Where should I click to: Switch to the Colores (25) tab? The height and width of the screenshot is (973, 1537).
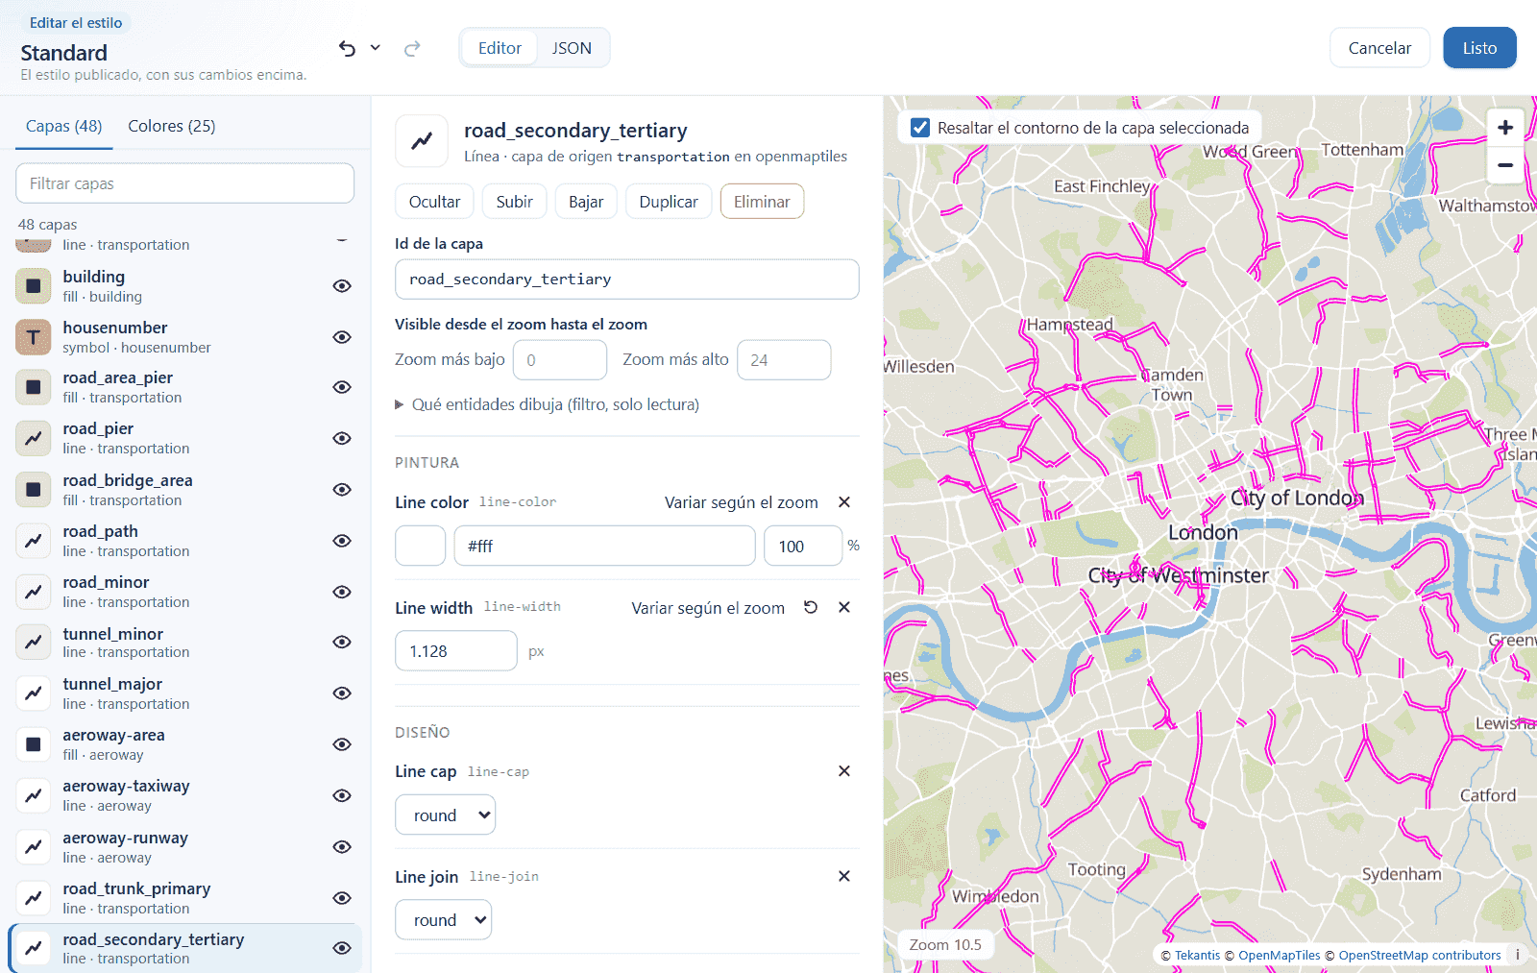[x=172, y=126]
